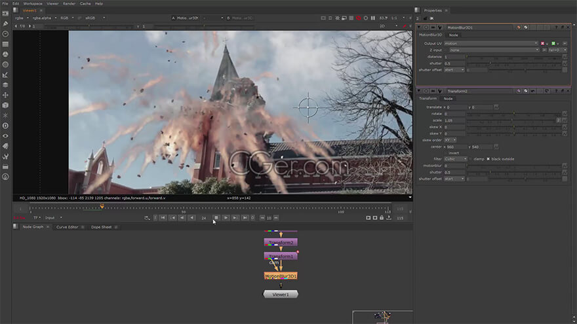Open the FurnaceCore toolbar icon

tap(5, 177)
